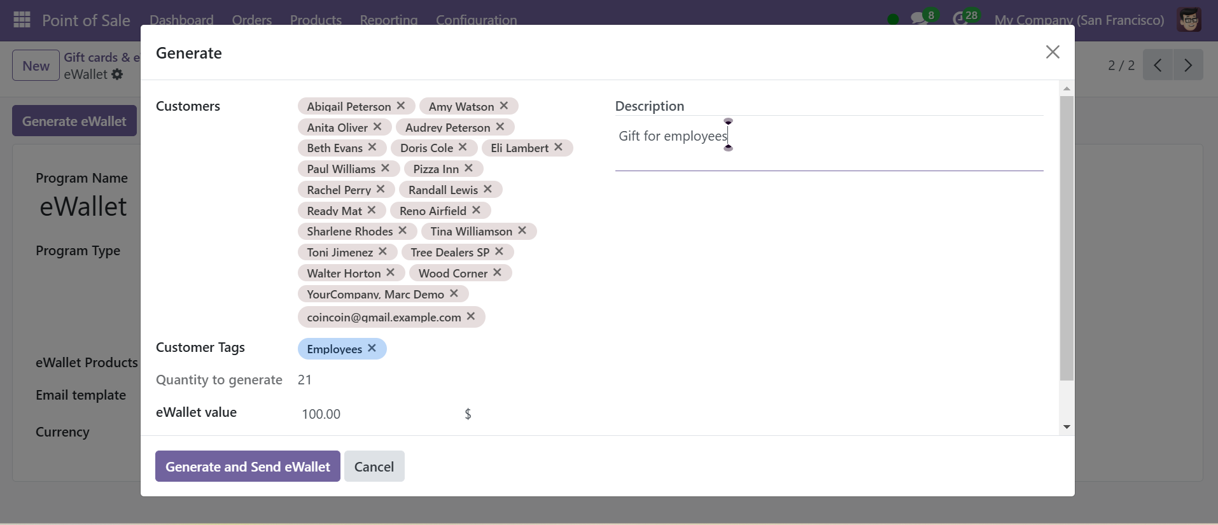This screenshot has width=1218, height=525.
Task: Remove Rachel Perry tag
Action: [381, 189]
